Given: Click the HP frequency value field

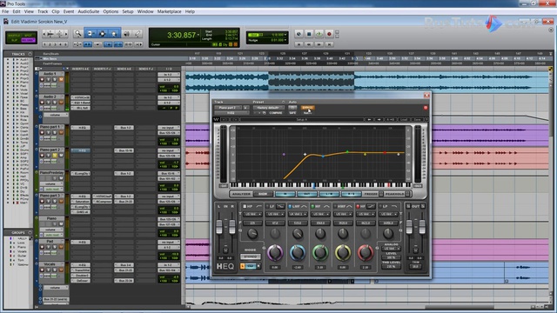Looking at the screenshot, I should pyautogui.click(x=252, y=223).
